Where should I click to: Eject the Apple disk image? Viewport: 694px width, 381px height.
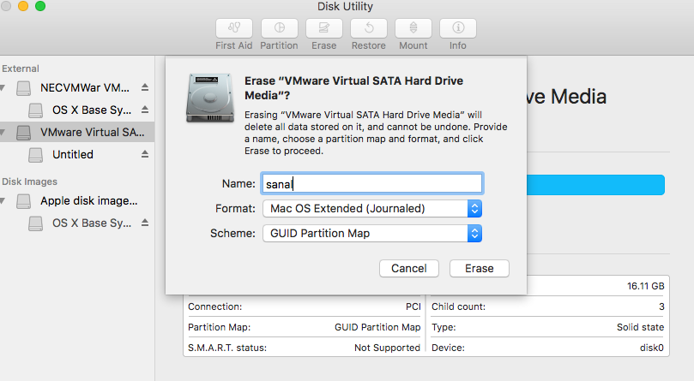coord(145,201)
